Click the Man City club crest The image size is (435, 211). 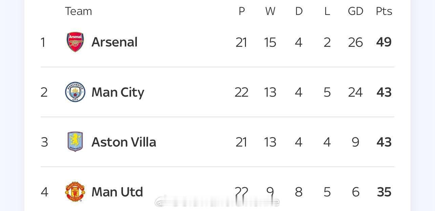coord(75,92)
